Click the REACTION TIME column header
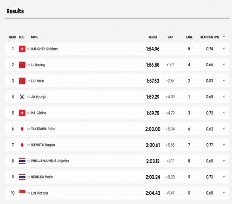Viewport: 232px width, 204px height. pos(210,37)
